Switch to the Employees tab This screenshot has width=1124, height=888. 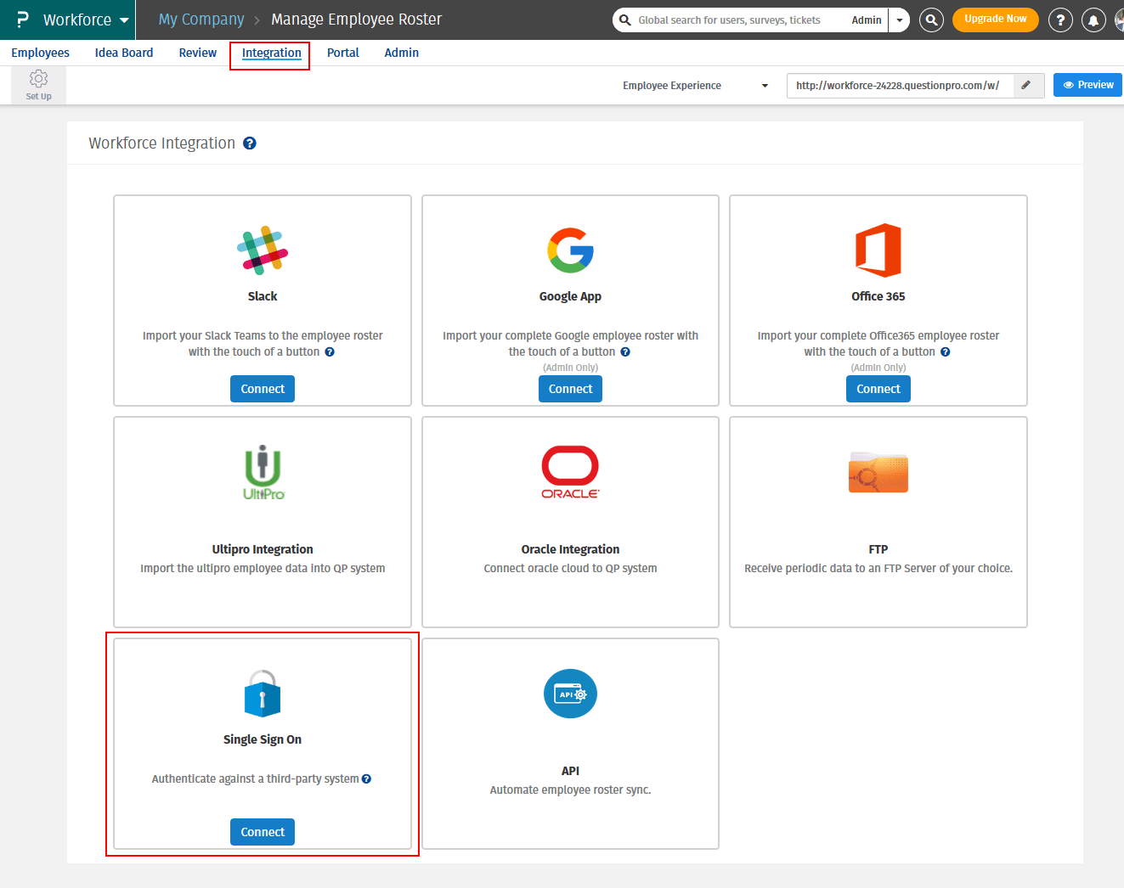tap(41, 53)
